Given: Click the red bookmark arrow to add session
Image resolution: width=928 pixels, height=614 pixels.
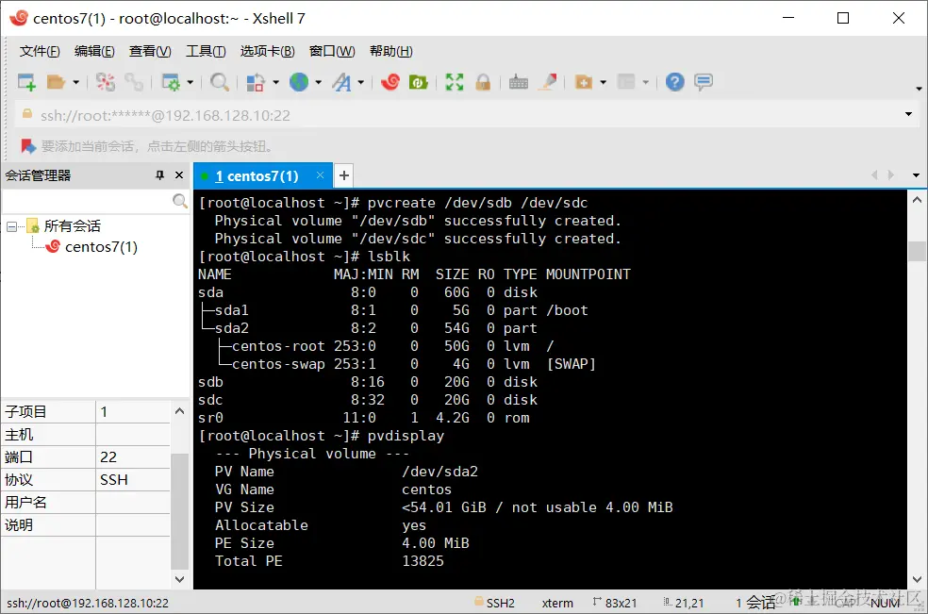Looking at the screenshot, I should (x=27, y=145).
